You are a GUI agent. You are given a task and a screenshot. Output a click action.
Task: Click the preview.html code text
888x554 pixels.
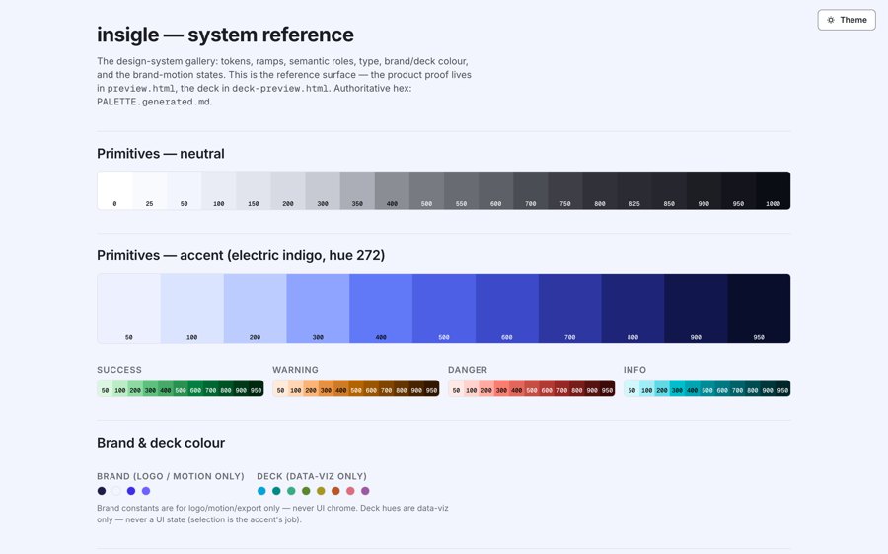click(x=141, y=89)
